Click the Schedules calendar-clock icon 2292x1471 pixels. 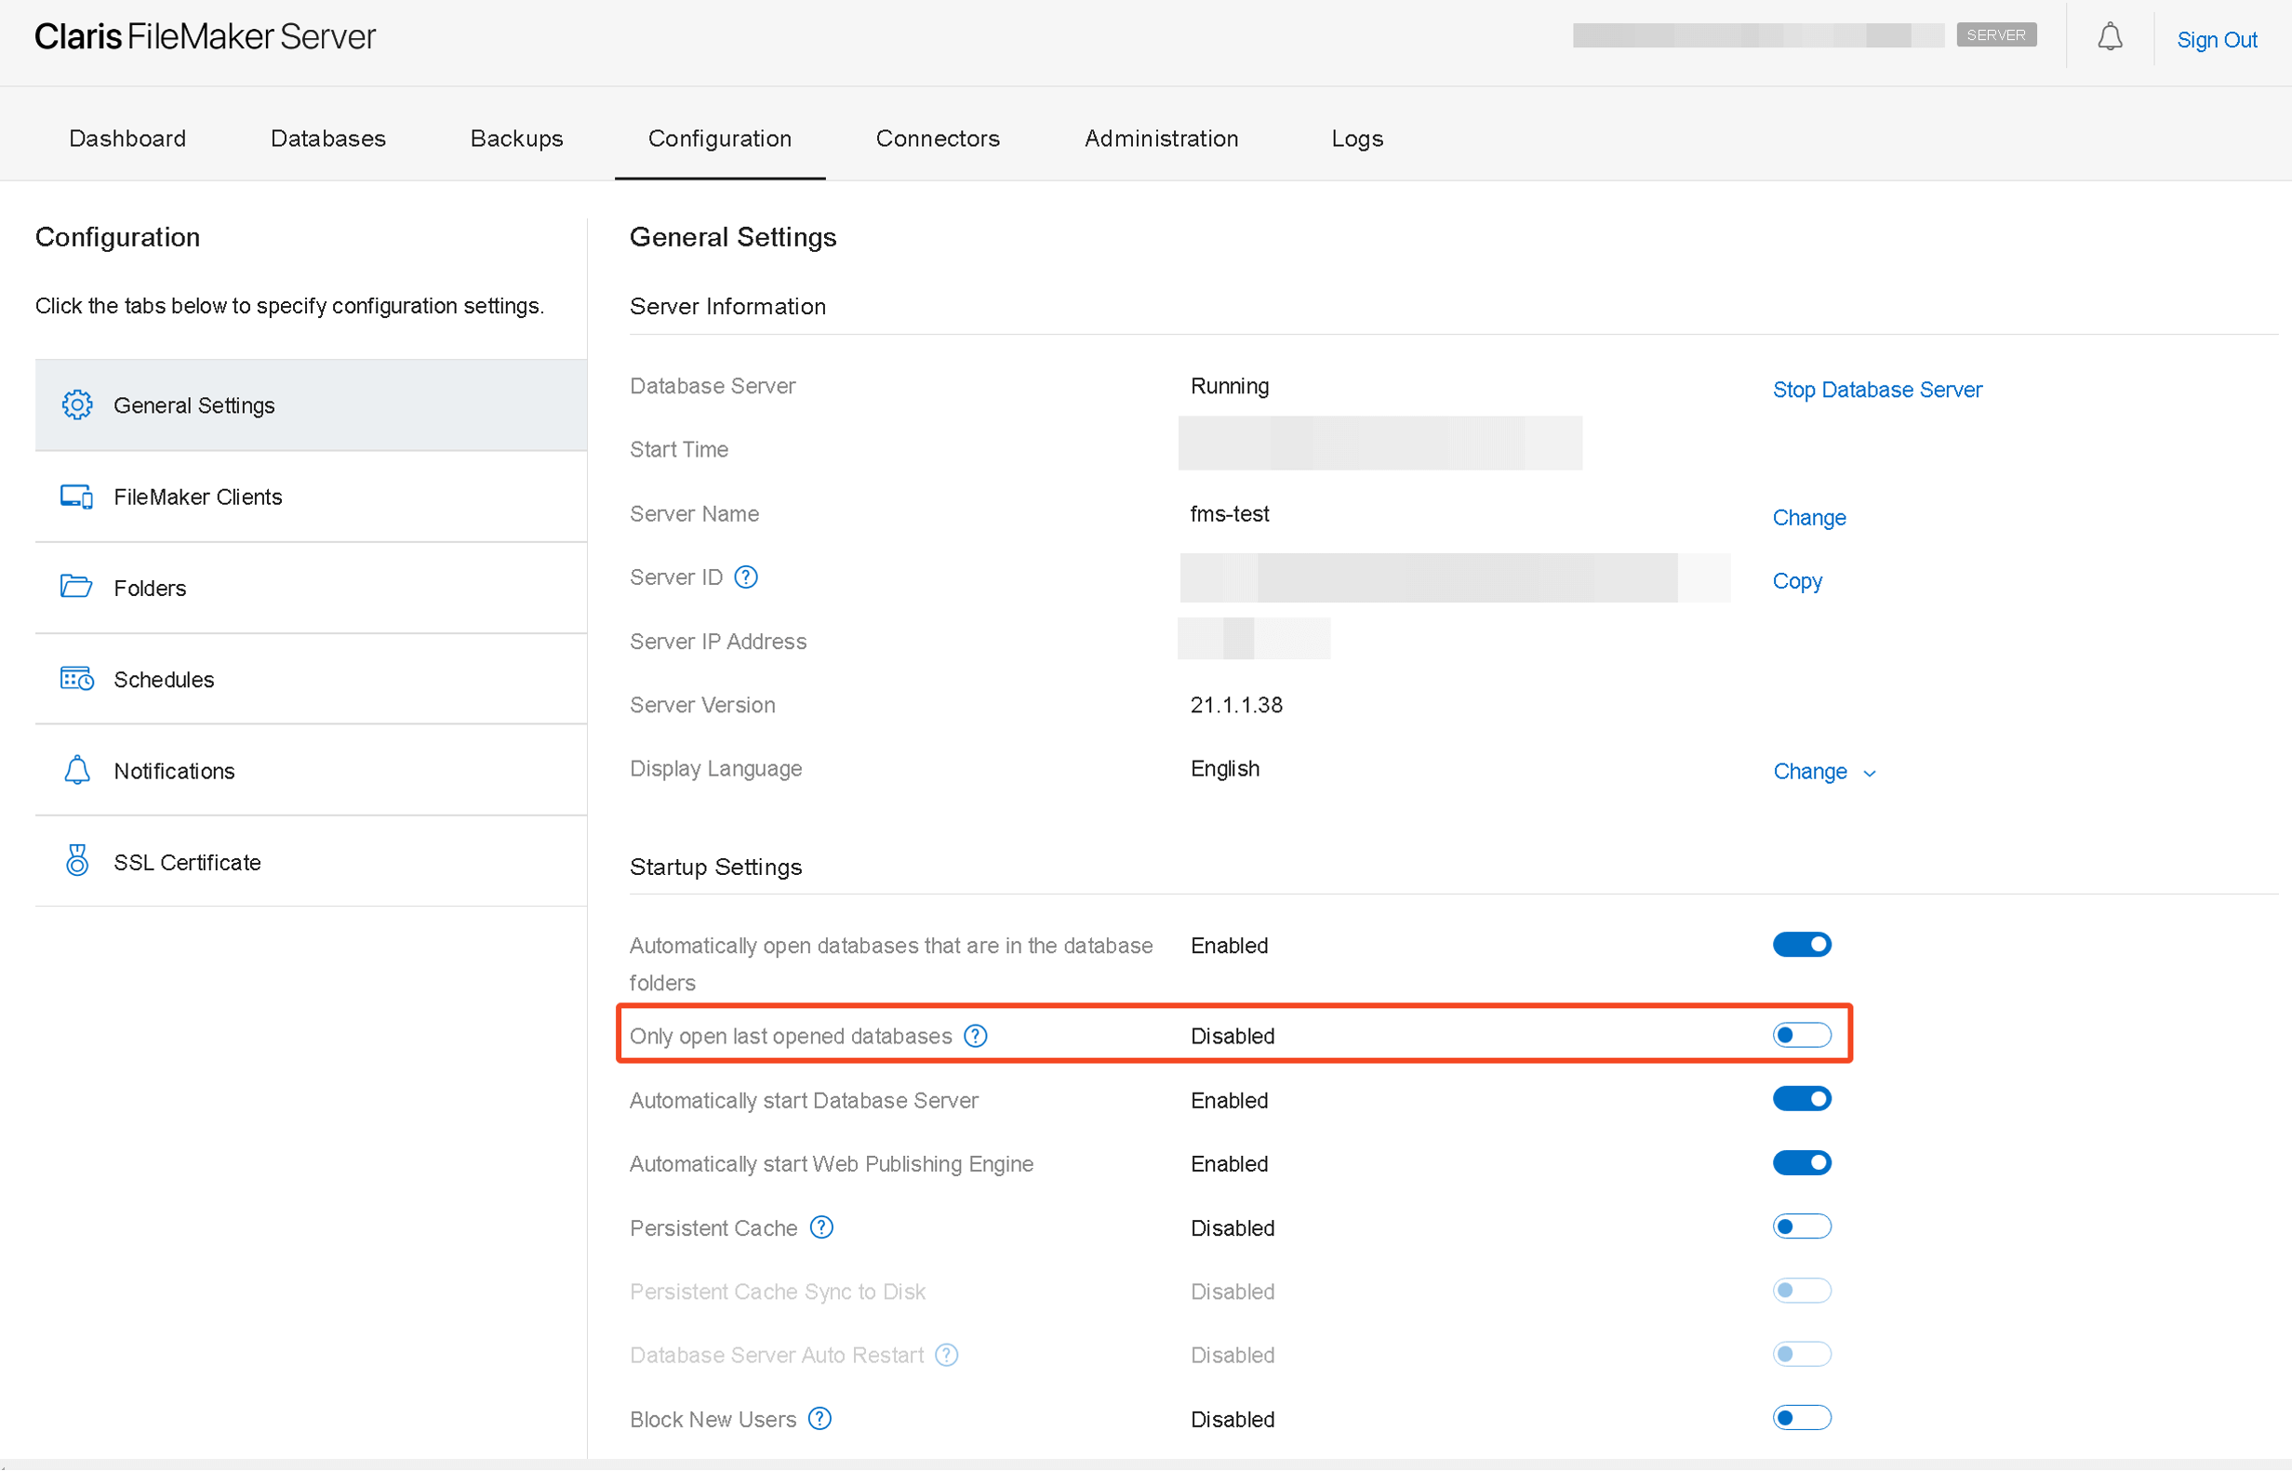point(76,679)
